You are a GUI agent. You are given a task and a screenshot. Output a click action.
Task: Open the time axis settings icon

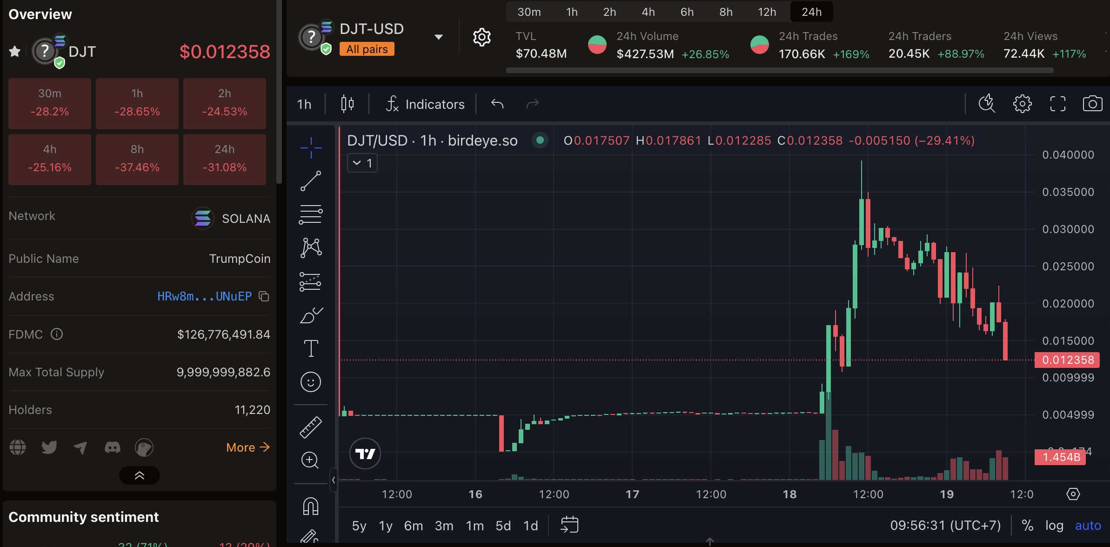[x=1073, y=494]
